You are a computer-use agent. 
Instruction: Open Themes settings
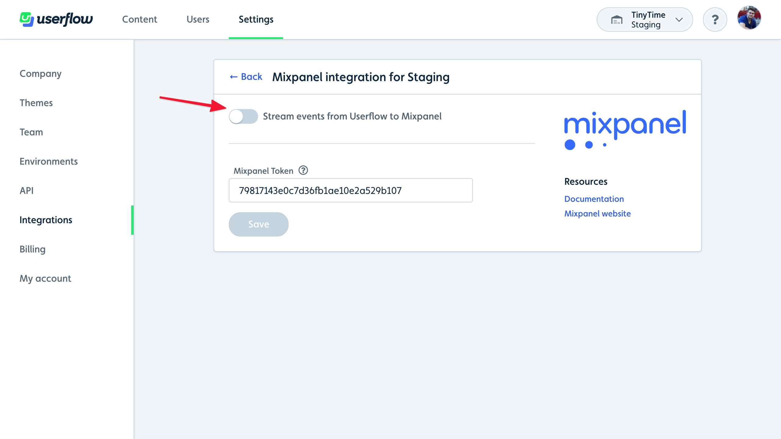36,103
